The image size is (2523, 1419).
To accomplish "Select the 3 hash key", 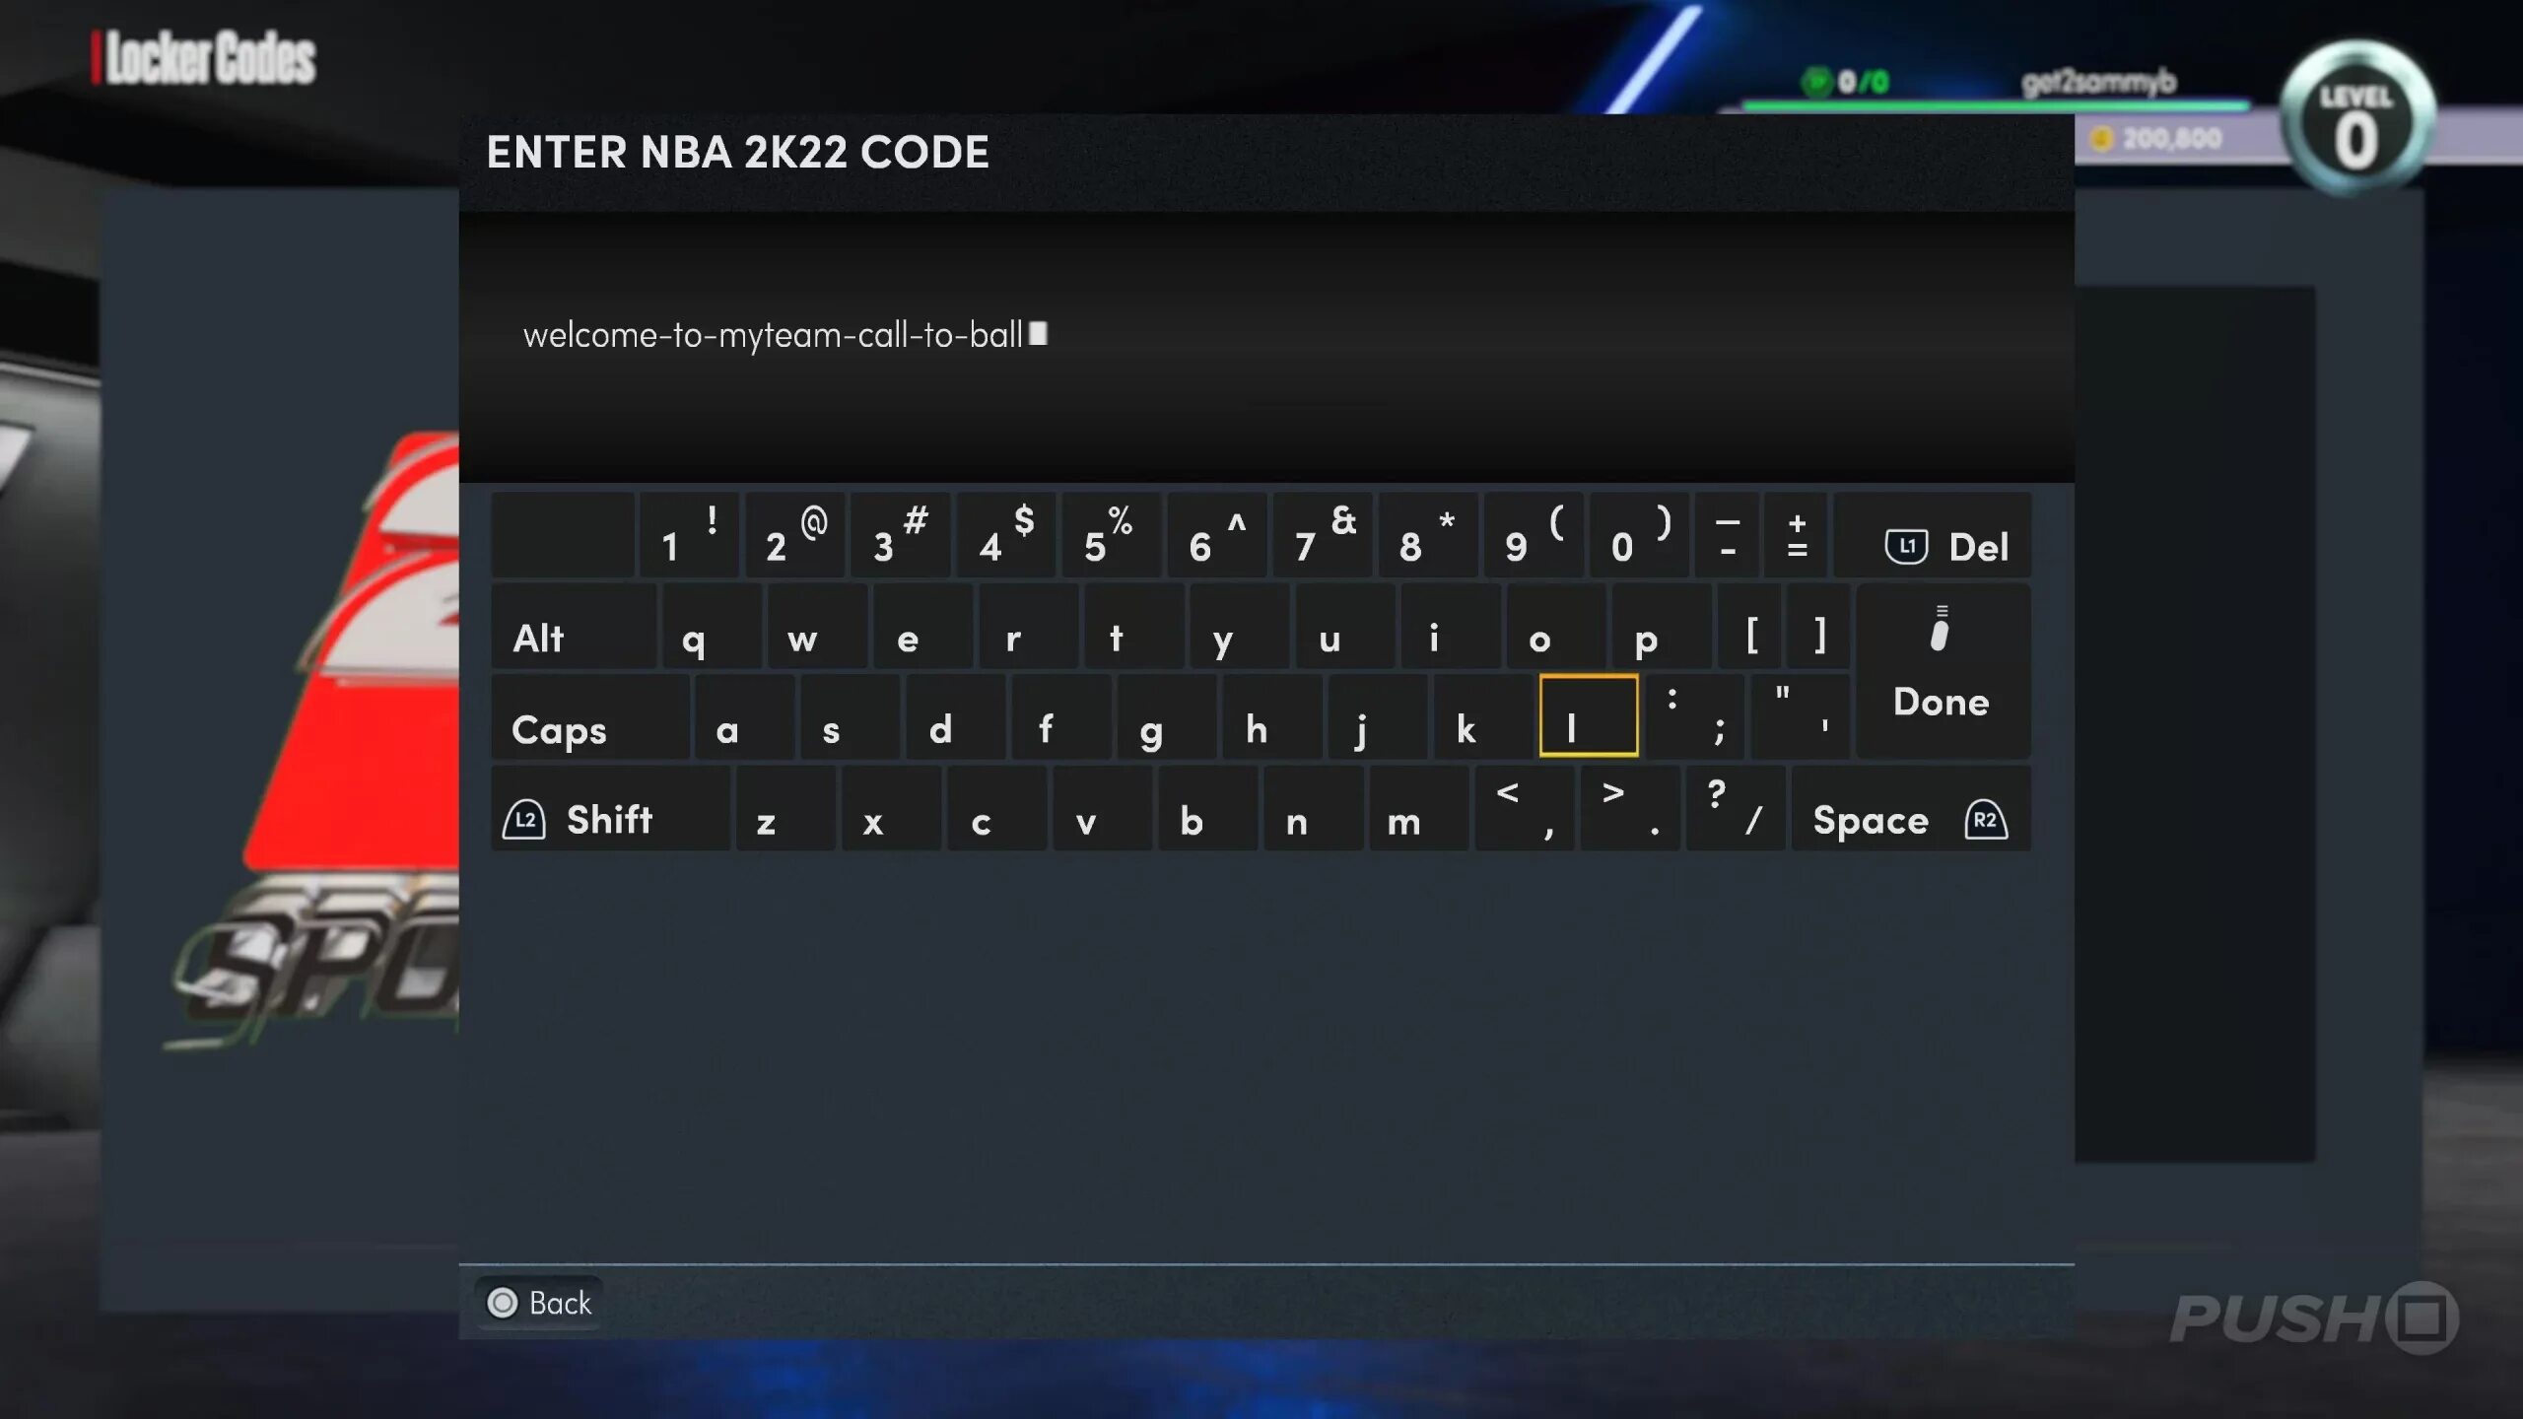I will 900,535.
